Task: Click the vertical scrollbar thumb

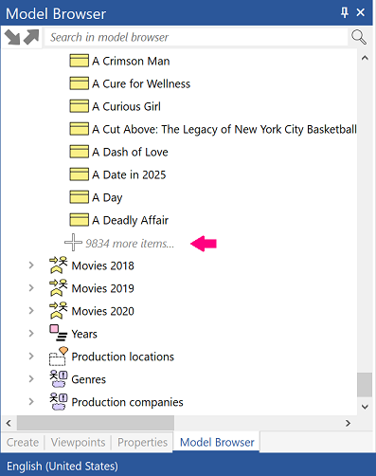Action: [x=365, y=385]
